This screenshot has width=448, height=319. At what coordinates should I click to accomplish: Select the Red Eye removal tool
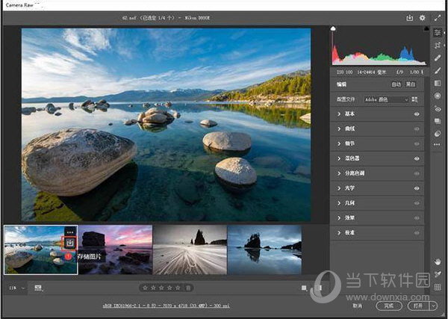pos(438,108)
